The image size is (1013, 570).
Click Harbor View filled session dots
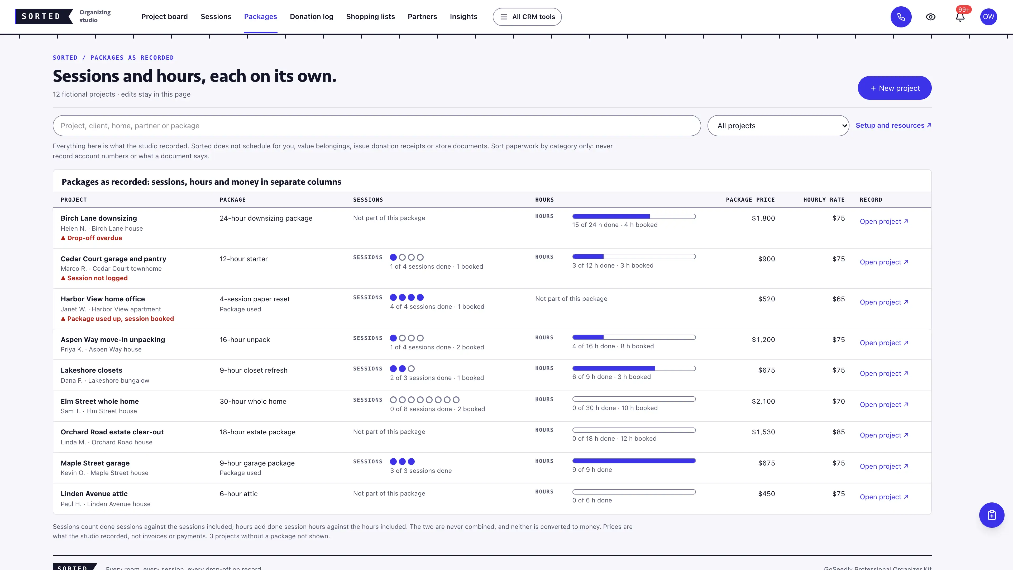[x=407, y=297]
